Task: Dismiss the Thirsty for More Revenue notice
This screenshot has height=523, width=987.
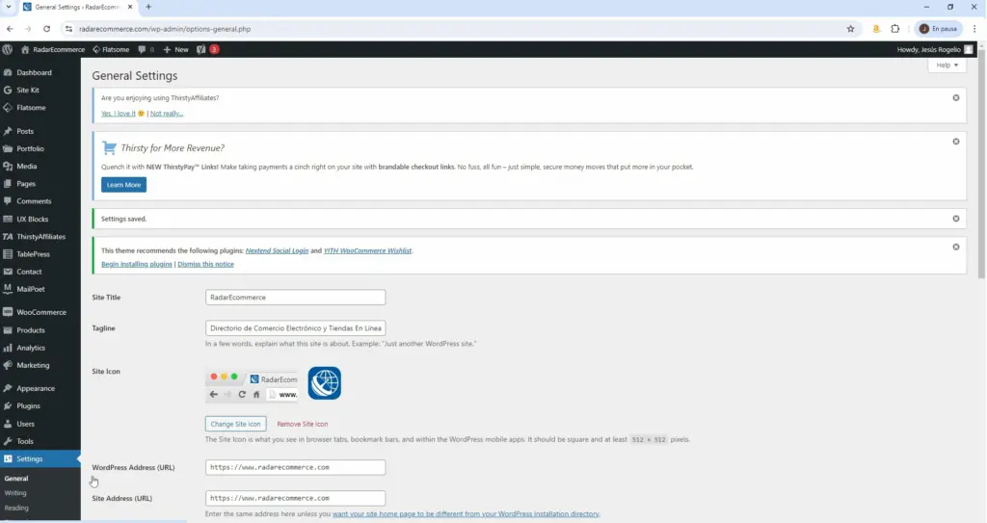Action: click(955, 142)
